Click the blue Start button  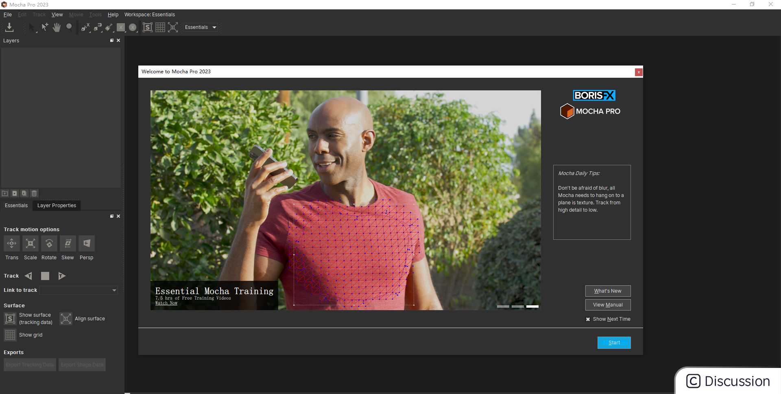(614, 343)
